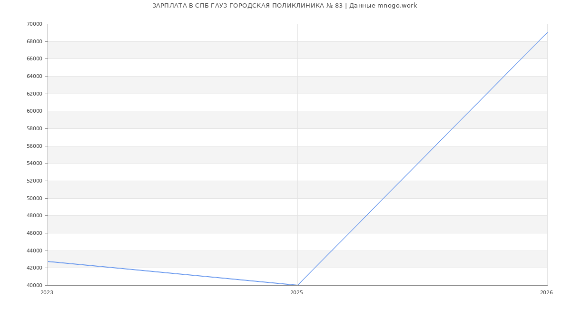Click the line's starting point at 2023

tap(48, 261)
